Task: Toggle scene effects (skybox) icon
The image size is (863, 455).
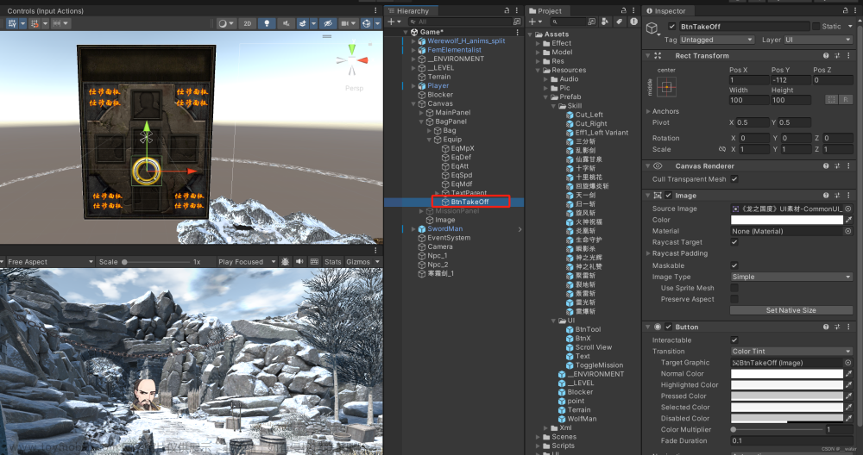Action: tap(303, 23)
